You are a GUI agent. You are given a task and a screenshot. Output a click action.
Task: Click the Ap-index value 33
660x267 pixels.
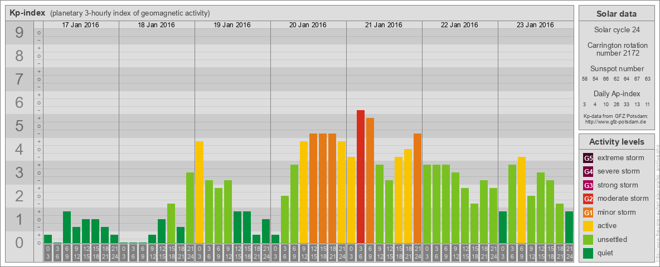click(627, 104)
